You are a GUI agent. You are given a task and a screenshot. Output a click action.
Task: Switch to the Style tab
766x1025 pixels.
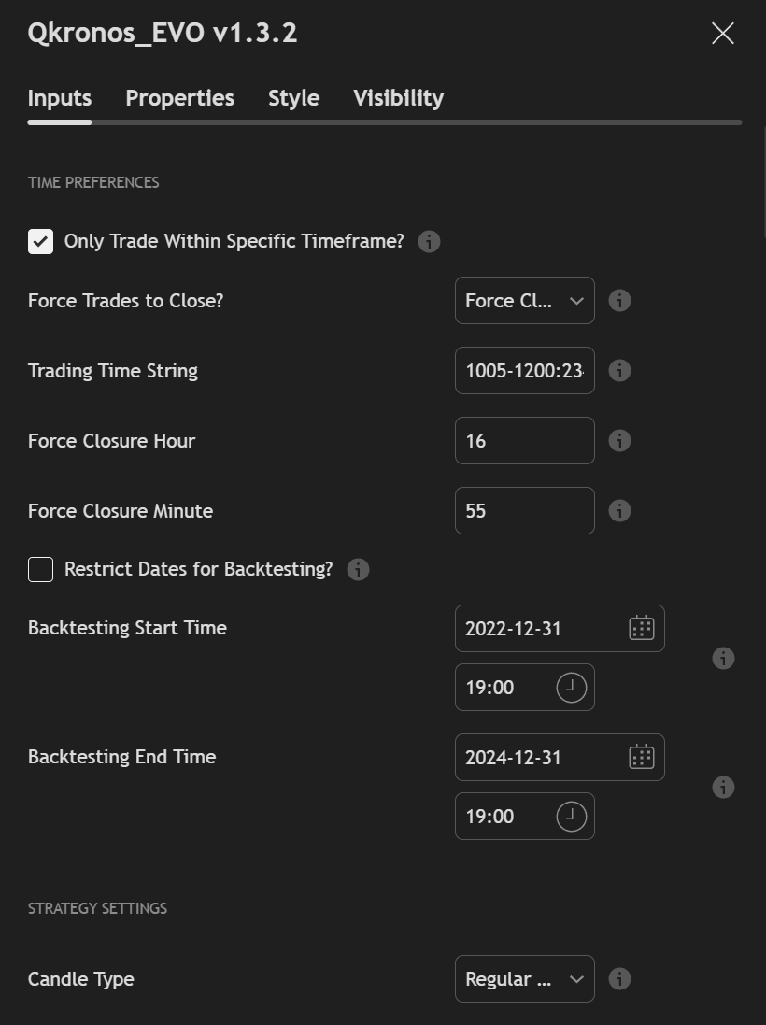293,98
